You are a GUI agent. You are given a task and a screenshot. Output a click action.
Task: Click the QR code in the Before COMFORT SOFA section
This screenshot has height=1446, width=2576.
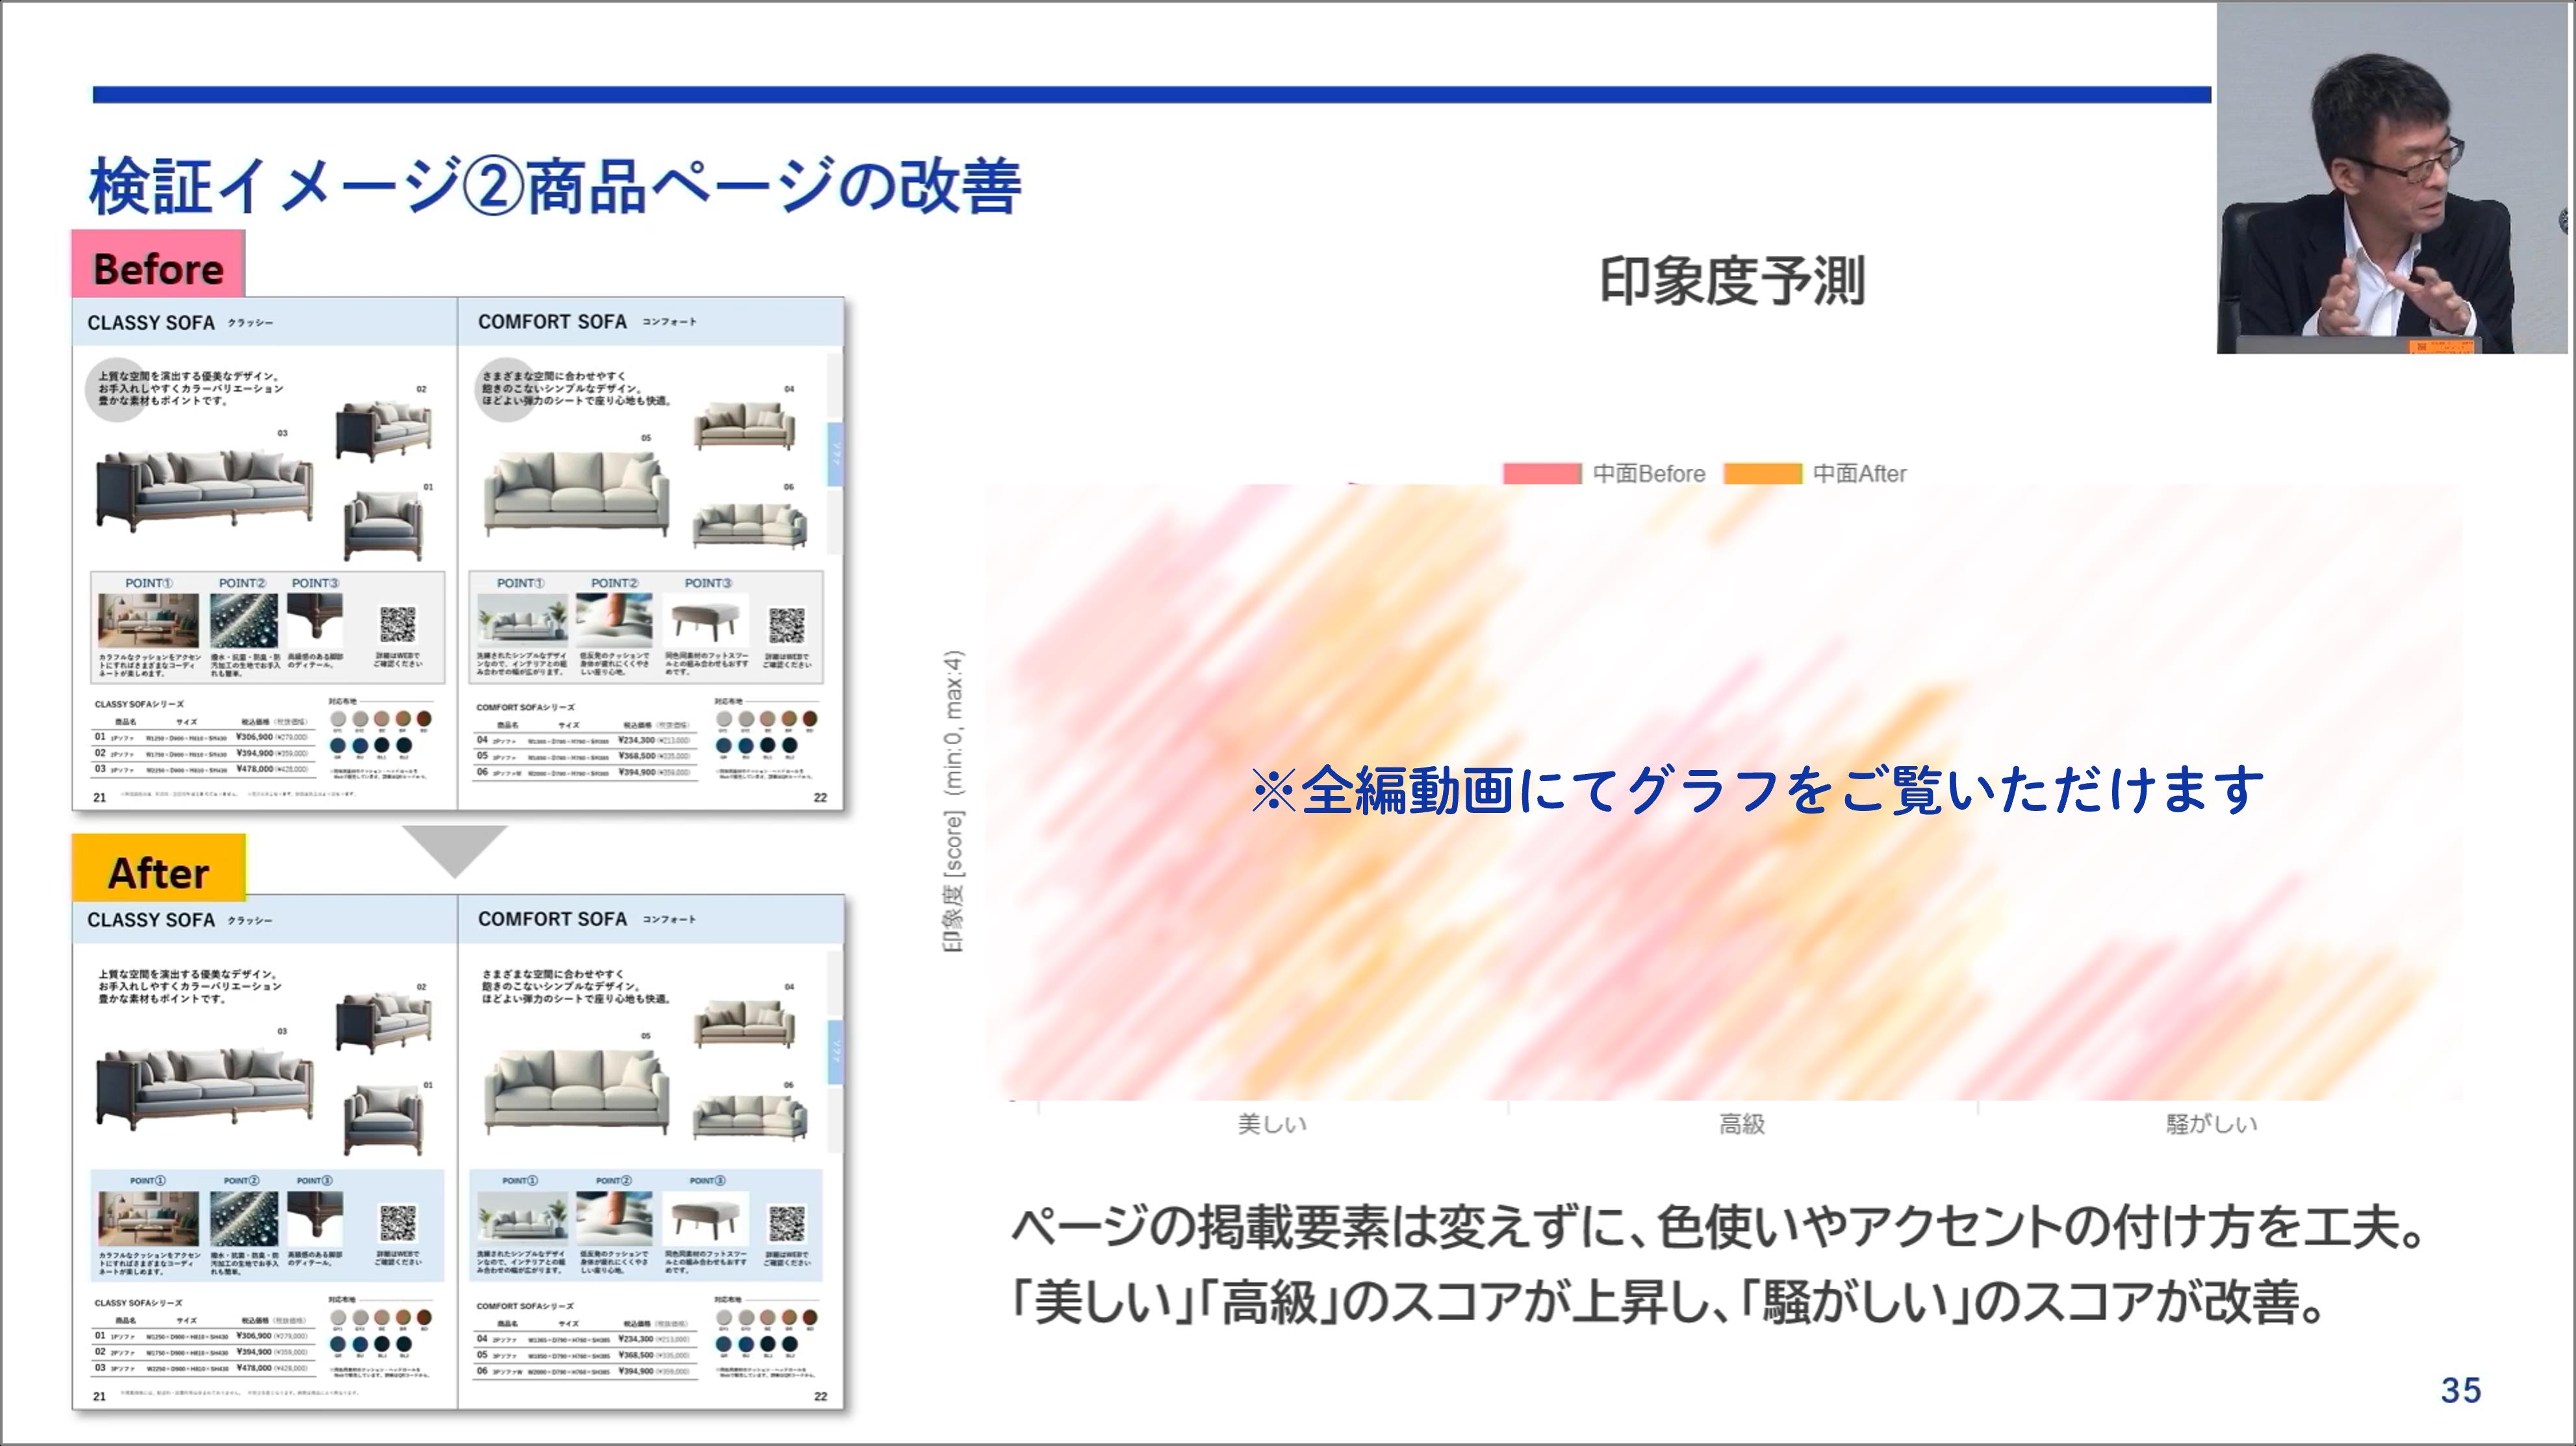[786, 625]
